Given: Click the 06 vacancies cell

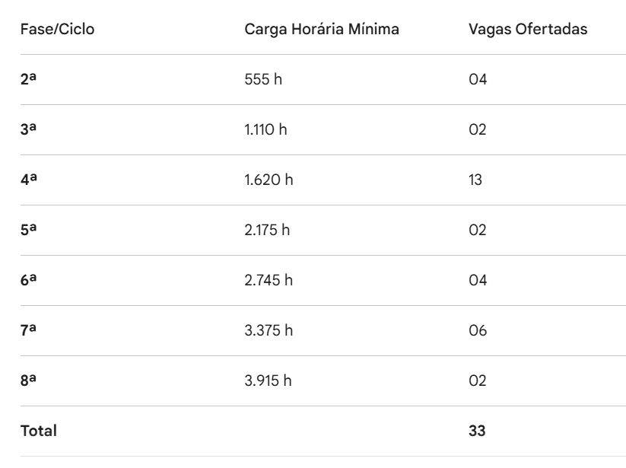Looking at the screenshot, I should tap(478, 330).
